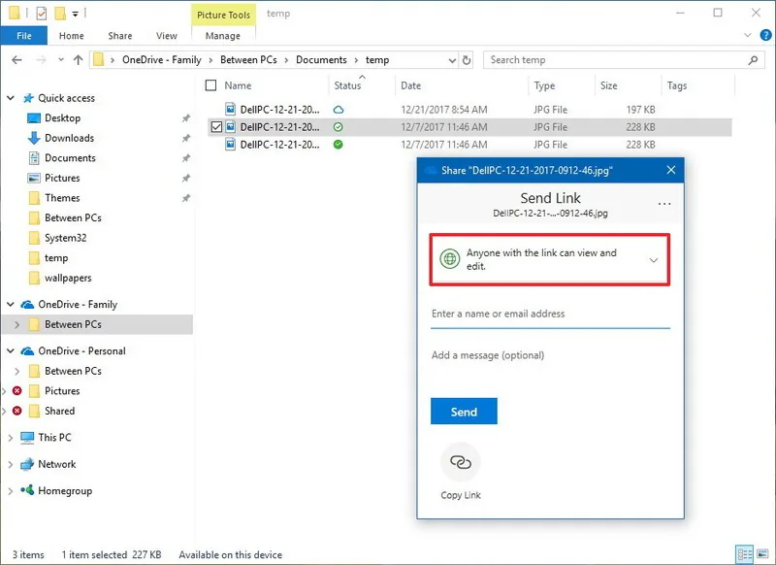The height and width of the screenshot is (565, 776).
Task: Expand the ribbon with the chevron
Action: pyautogui.click(x=747, y=35)
